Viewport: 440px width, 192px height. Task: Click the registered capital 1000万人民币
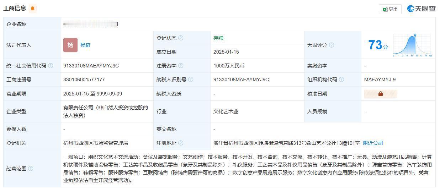tap(229, 66)
